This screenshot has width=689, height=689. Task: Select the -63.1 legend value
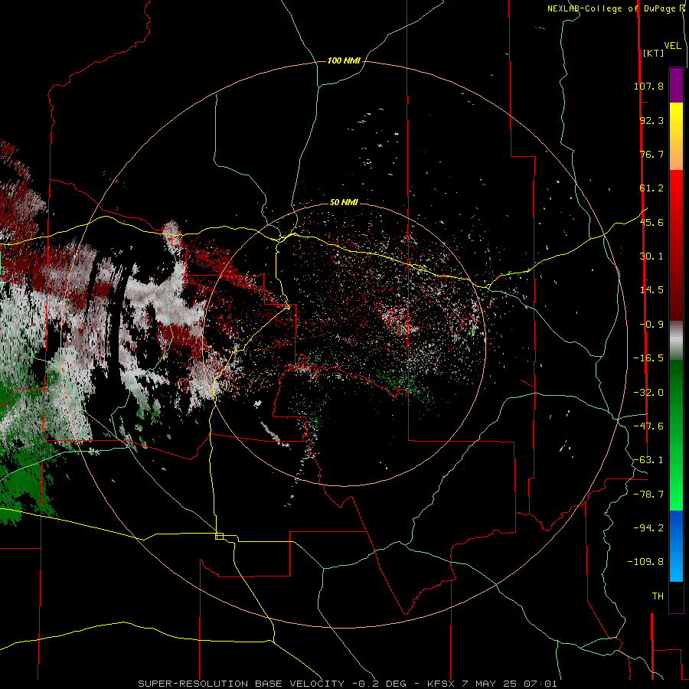(x=648, y=460)
